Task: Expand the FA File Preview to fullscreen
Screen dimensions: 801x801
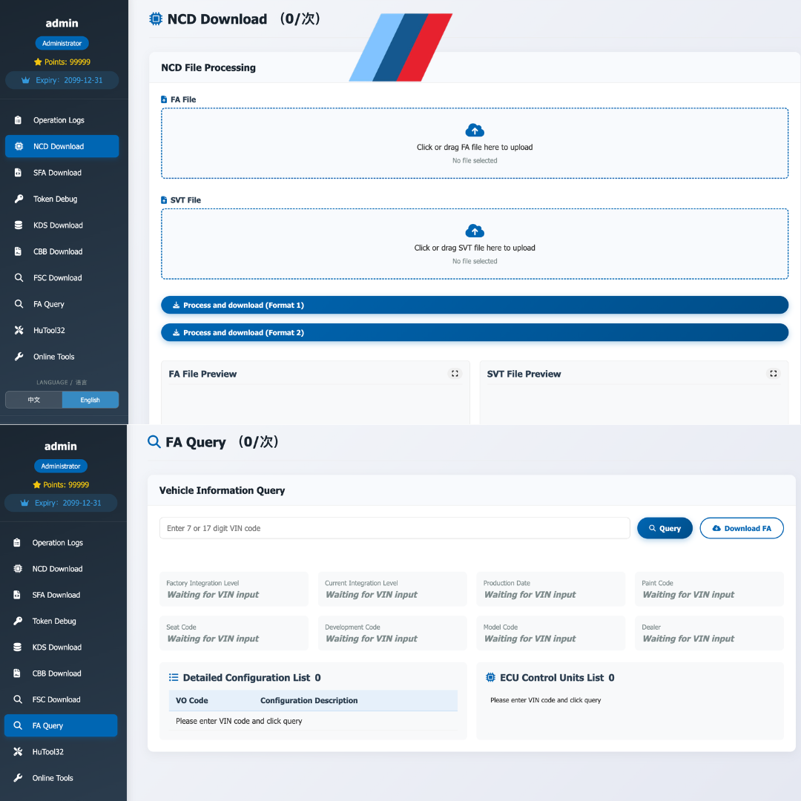Action: coord(454,373)
